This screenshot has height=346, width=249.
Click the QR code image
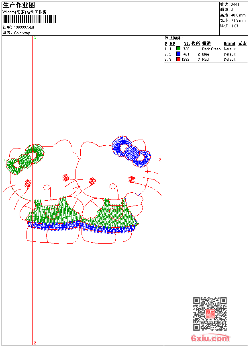coord(210,314)
